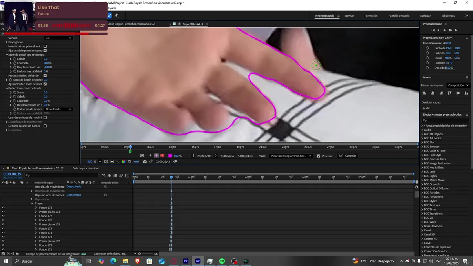Toggle Ajustar Perfec. mate de bord checkbox
The width and height of the screenshot is (473, 266).
click(45, 84)
